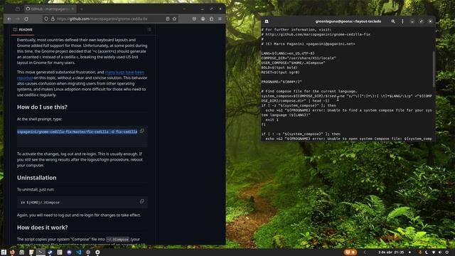455x256 pixels.
Task: Expand the tray with the left chevron
Action: click(x=365, y=252)
